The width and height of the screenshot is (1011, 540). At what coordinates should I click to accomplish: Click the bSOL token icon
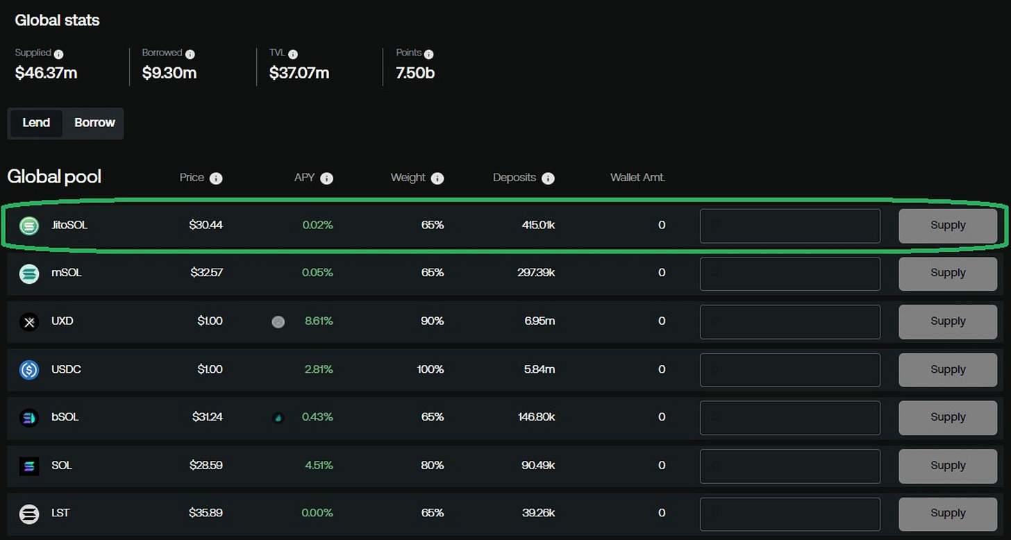point(28,417)
